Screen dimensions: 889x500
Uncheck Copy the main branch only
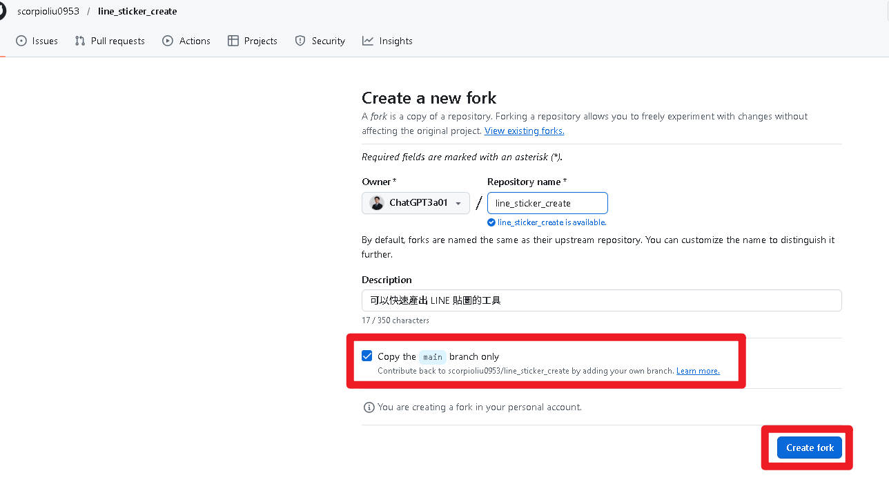click(367, 355)
